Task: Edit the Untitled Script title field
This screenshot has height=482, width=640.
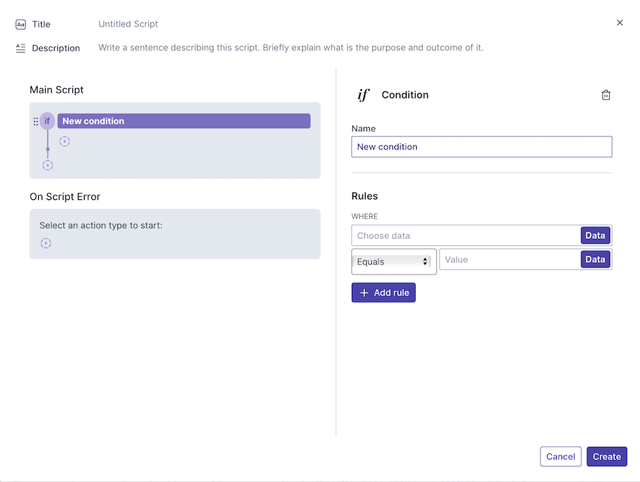Action: pos(128,24)
